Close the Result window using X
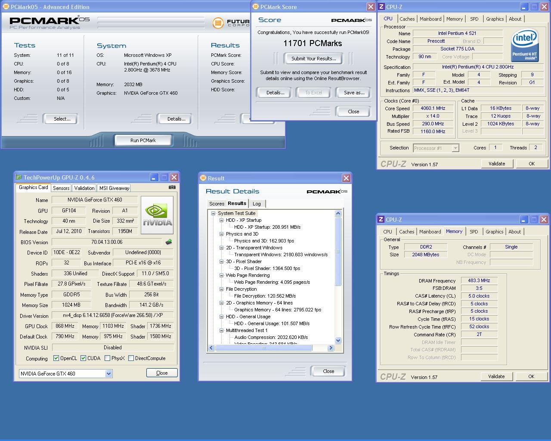 (x=346, y=178)
